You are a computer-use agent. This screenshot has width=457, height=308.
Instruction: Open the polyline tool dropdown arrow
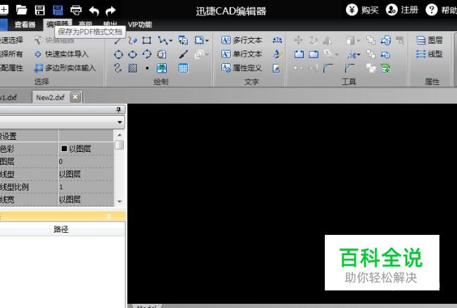171,41
